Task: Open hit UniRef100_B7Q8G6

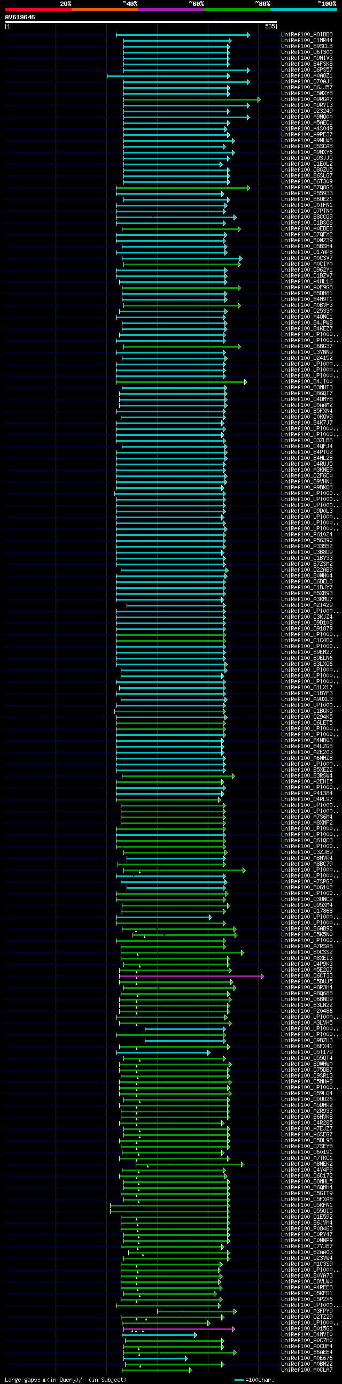Action: [307, 188]
